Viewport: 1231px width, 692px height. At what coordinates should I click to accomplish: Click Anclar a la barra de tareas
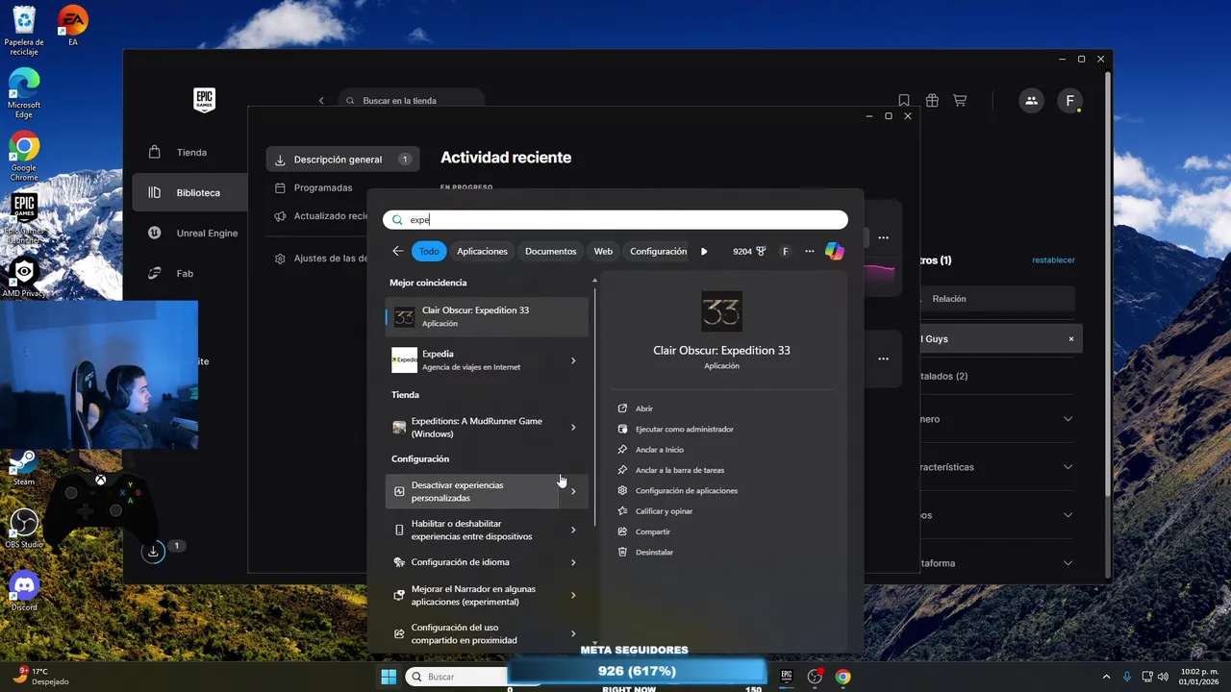tap(679, 470)
